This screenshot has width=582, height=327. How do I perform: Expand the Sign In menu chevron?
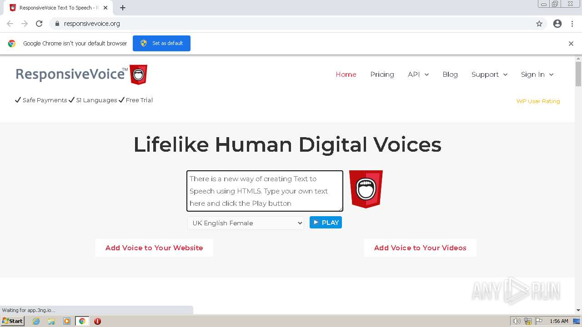551,75
